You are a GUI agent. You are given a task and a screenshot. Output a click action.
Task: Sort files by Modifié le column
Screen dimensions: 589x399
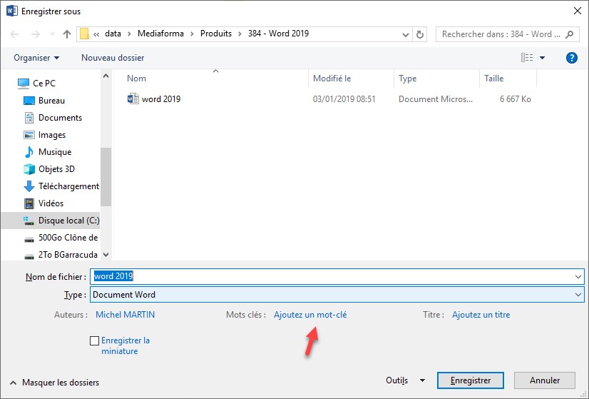click(x=332, y=79)
